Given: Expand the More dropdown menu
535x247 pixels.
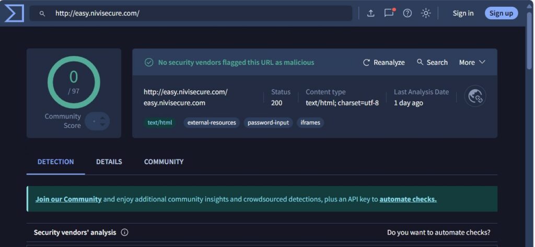Looking at the screenshot, I should (x=472, y=62).
